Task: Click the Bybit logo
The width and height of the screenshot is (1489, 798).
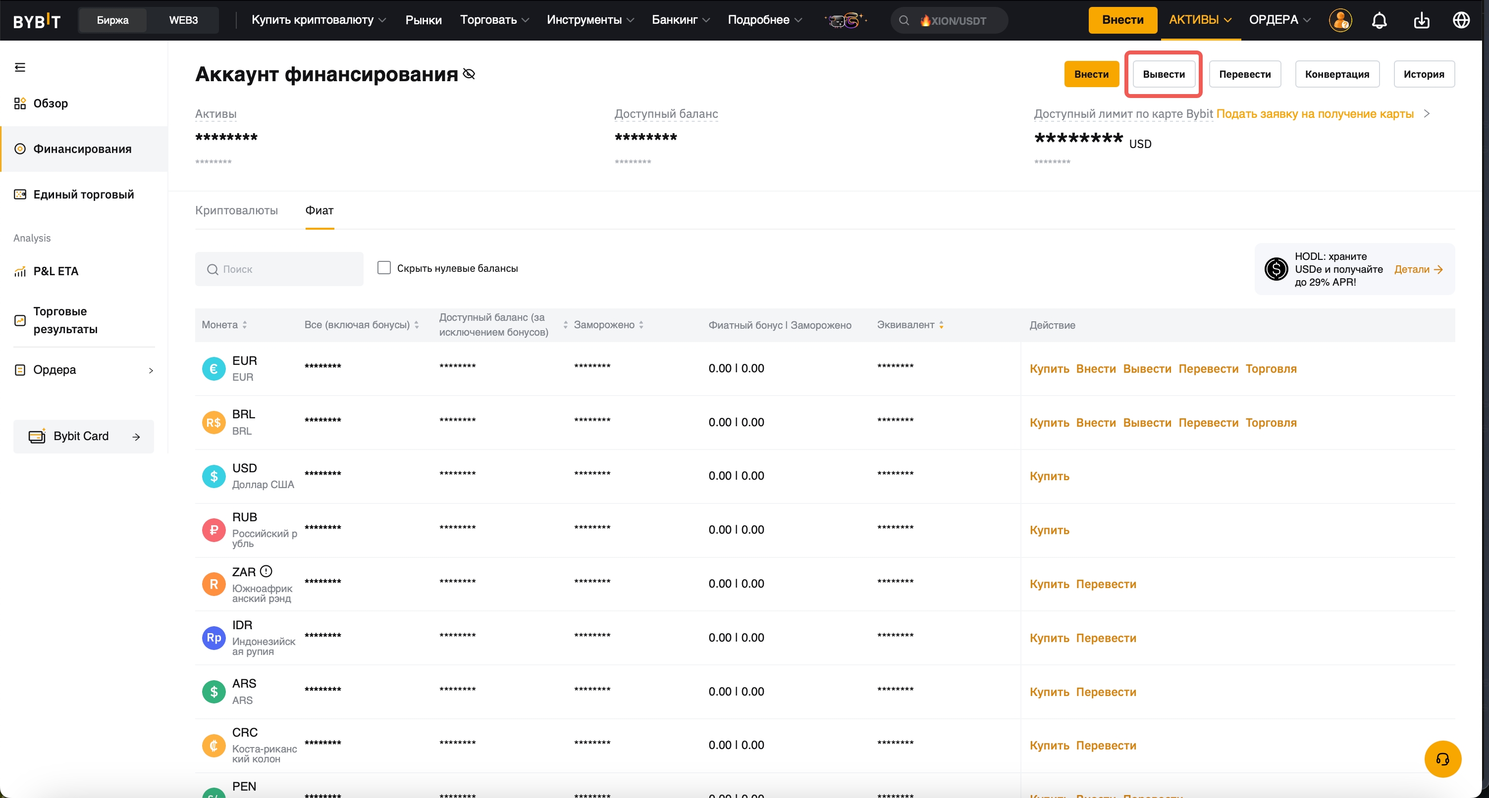Action: [x=37, y=21]
